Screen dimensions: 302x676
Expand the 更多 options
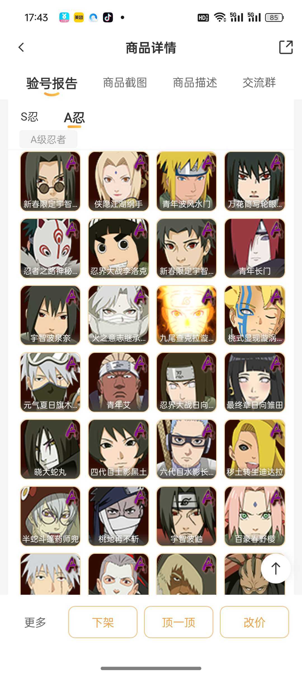tap(35, 622)
